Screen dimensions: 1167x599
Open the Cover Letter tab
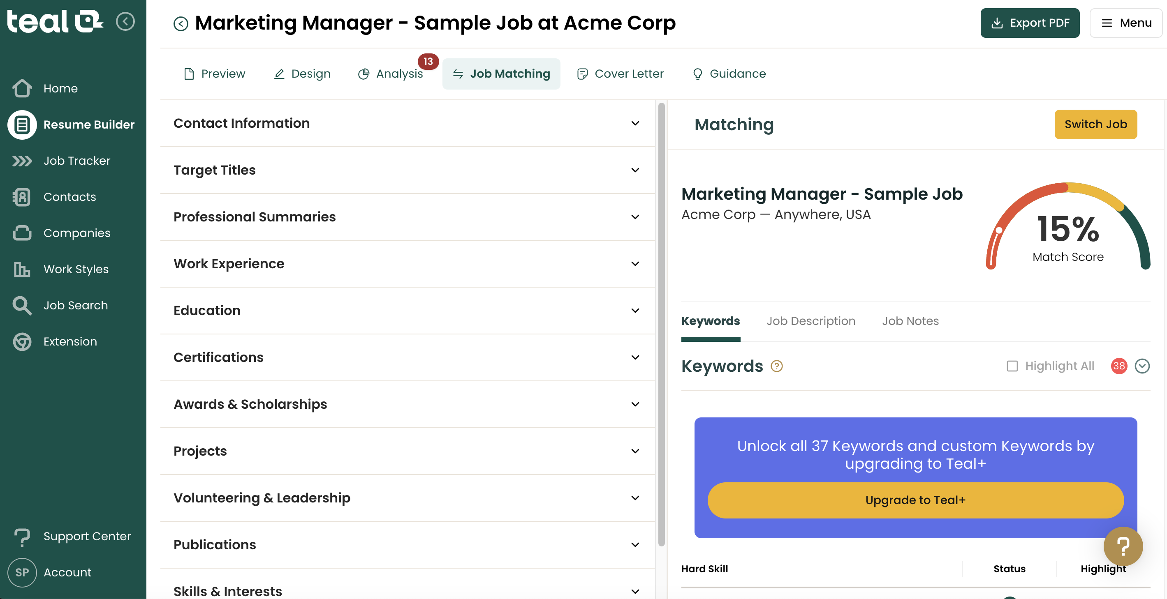[x=620, y=74]
